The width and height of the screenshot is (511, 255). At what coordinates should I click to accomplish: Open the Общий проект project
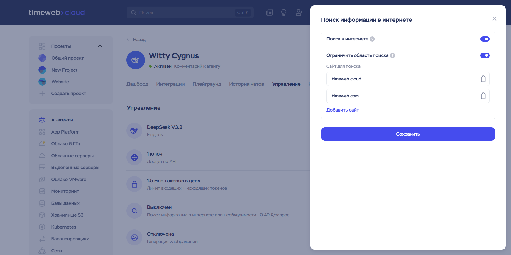(67, 58)
